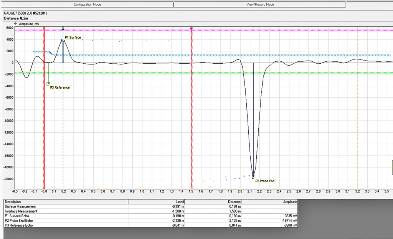
Task: Click the P2 Probe End label
Action: pyautogui.click(x=265, y=181)
